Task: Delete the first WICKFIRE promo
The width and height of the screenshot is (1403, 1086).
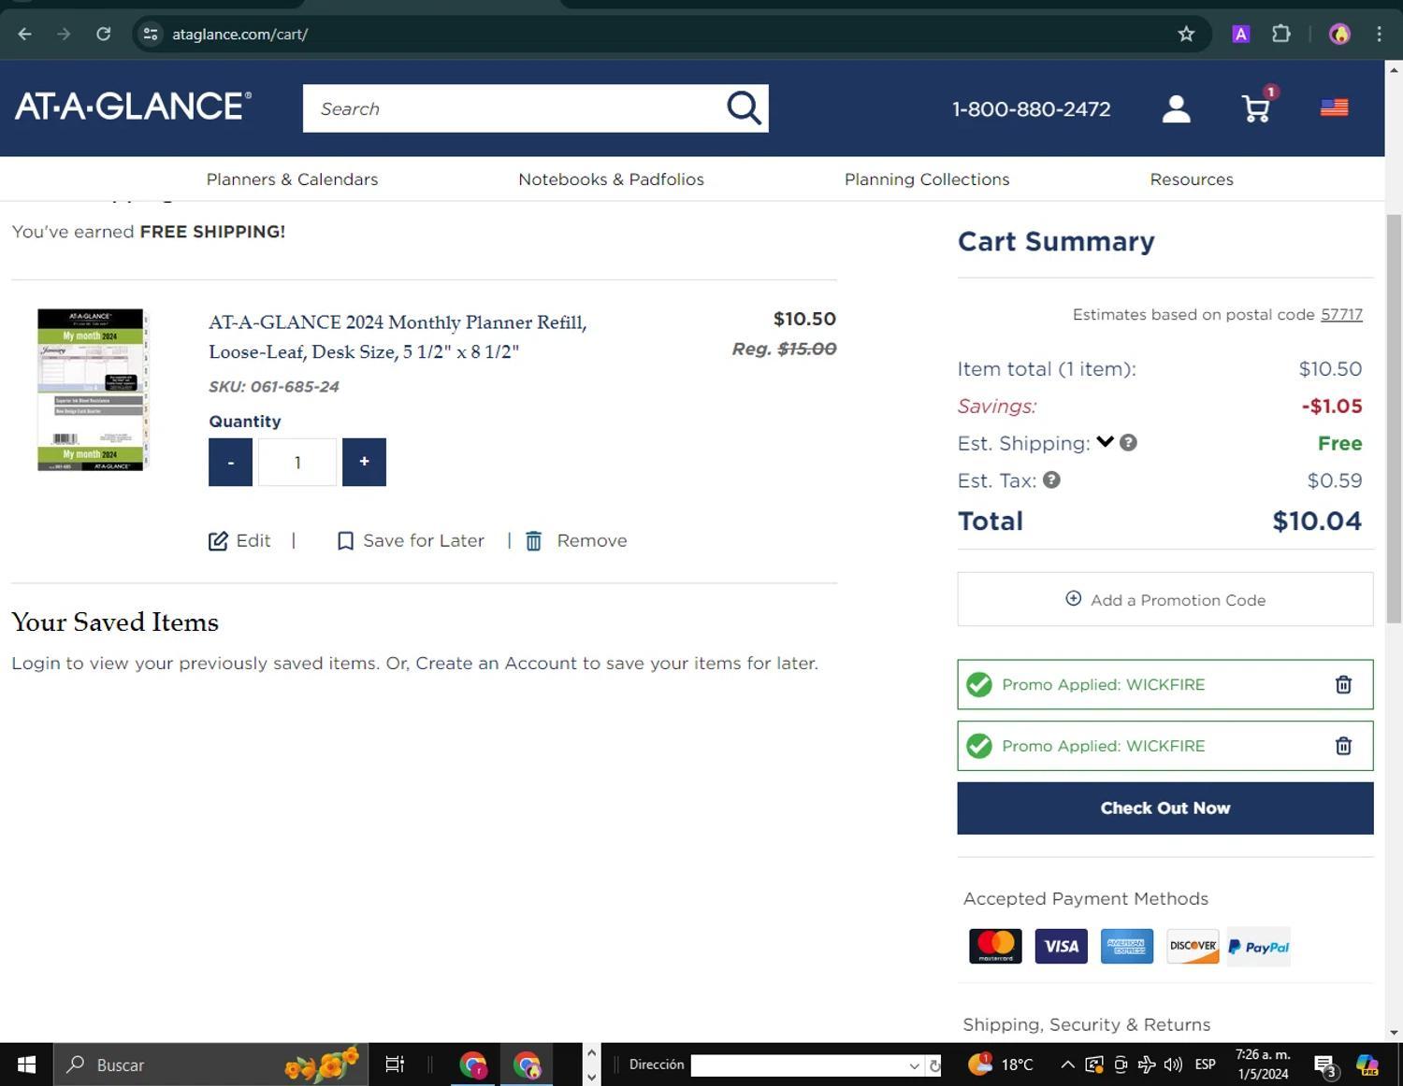Action: (x=1343, y=685)
